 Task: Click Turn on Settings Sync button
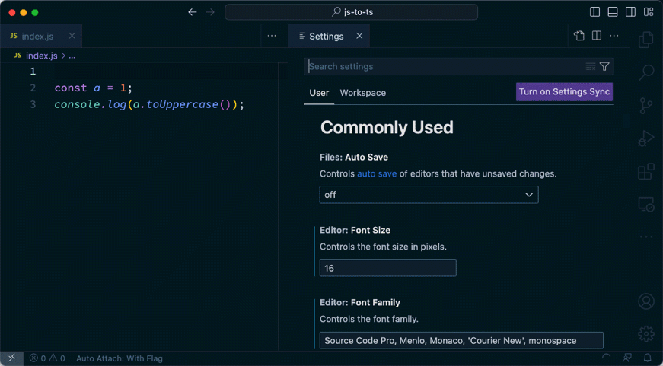click(x=564, y=92)
